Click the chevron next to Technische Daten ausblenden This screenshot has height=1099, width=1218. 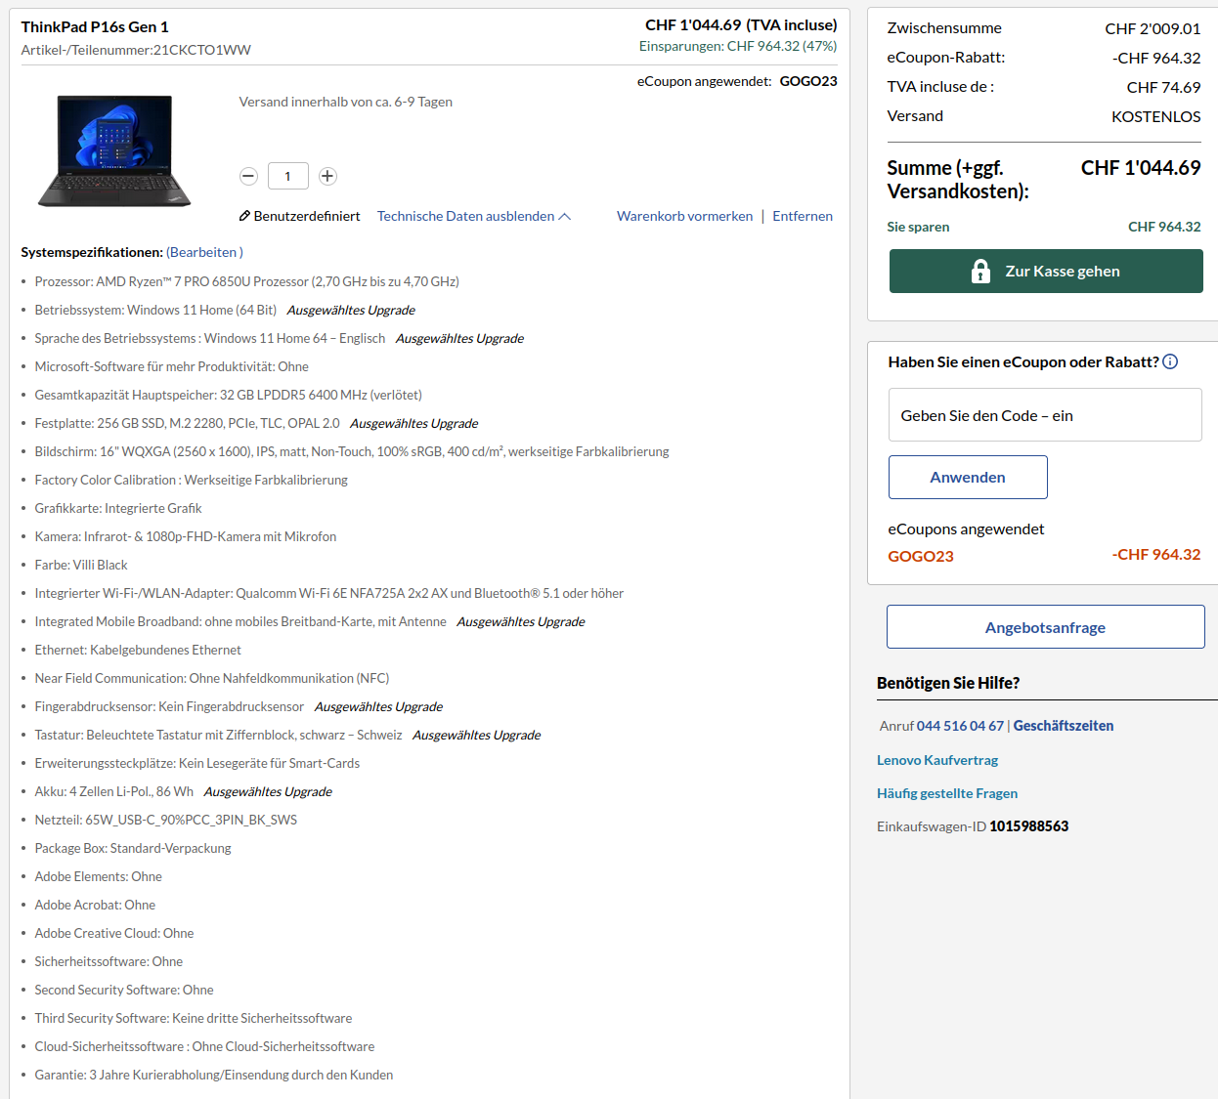pyautogui.click(x=565, y=216)
